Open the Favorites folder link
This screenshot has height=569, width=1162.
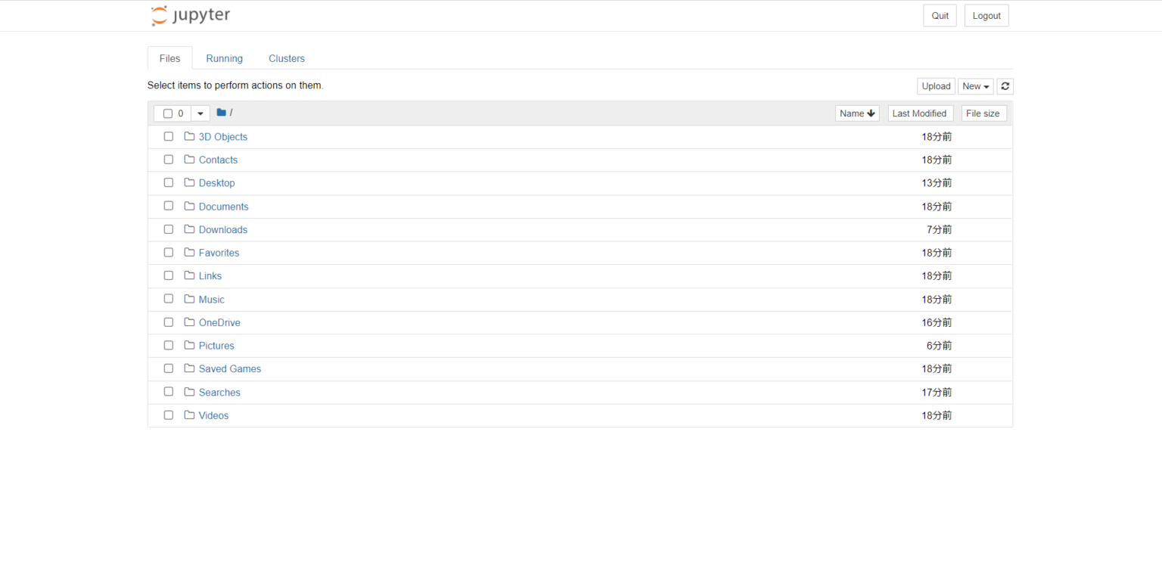219,252
